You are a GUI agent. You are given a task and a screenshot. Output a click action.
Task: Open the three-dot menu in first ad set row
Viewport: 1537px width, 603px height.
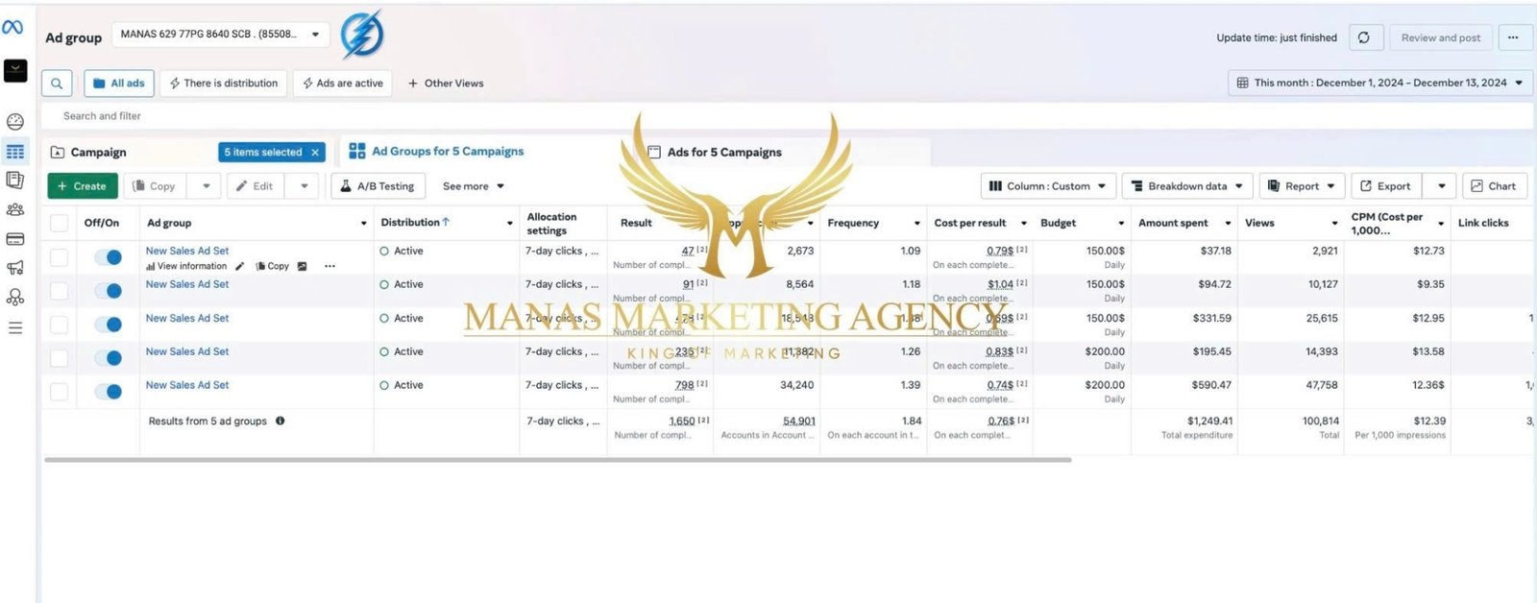coord(329,266)
